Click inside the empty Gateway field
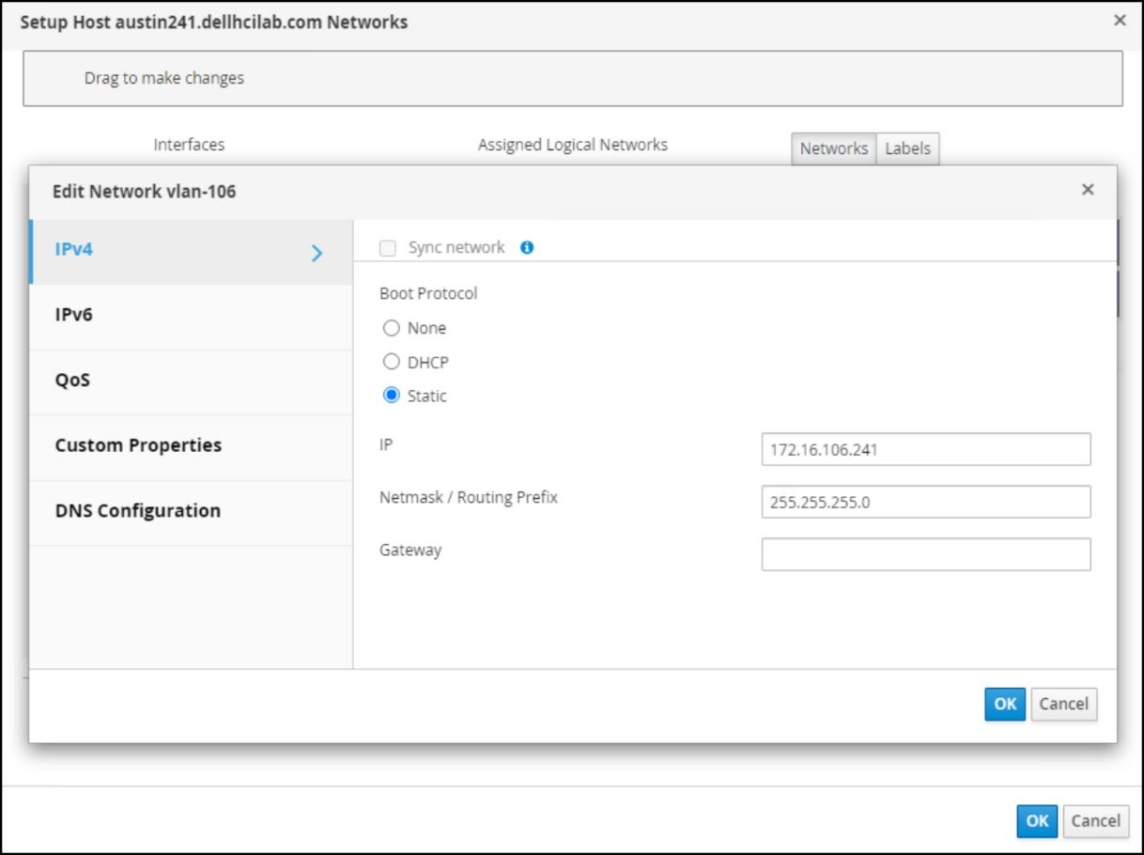The height and width of the screenshot is (855, 1144). click(926, 554)
